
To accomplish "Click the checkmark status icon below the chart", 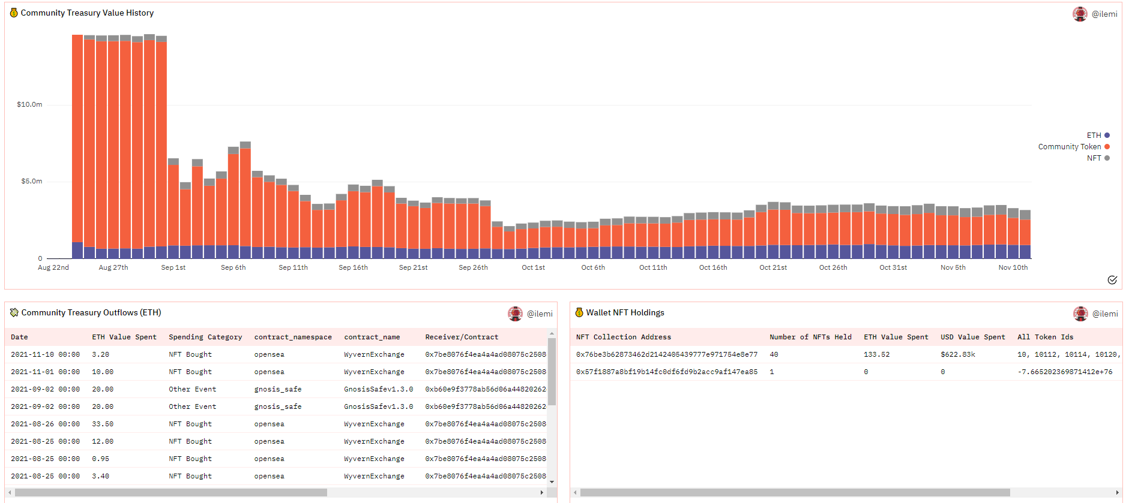I will [x=1112, y=280].
